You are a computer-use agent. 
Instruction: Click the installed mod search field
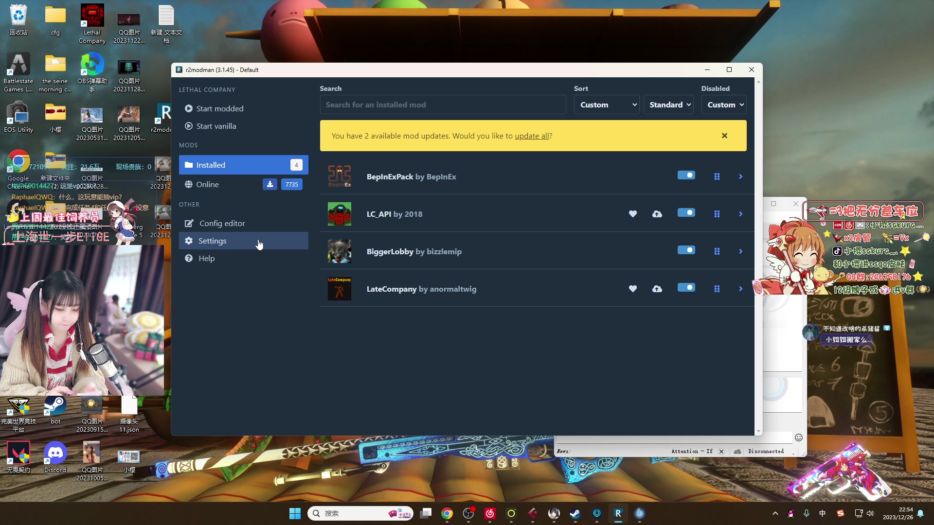pos(443,105)
